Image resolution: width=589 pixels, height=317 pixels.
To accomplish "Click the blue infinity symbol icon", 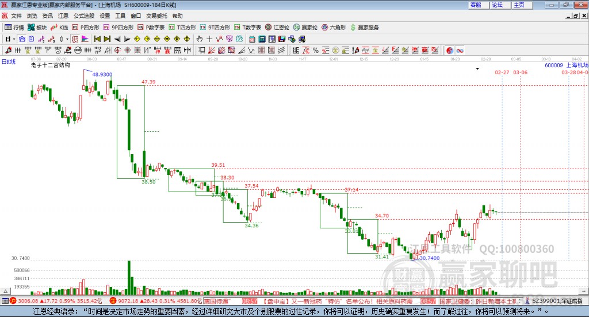I will click(x=460, y=50).
